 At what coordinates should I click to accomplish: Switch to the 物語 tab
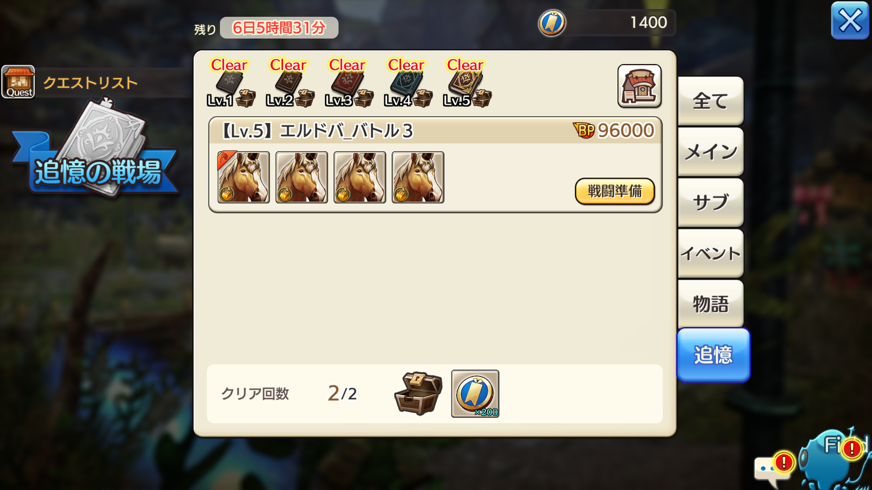click(x=710, y=303)
